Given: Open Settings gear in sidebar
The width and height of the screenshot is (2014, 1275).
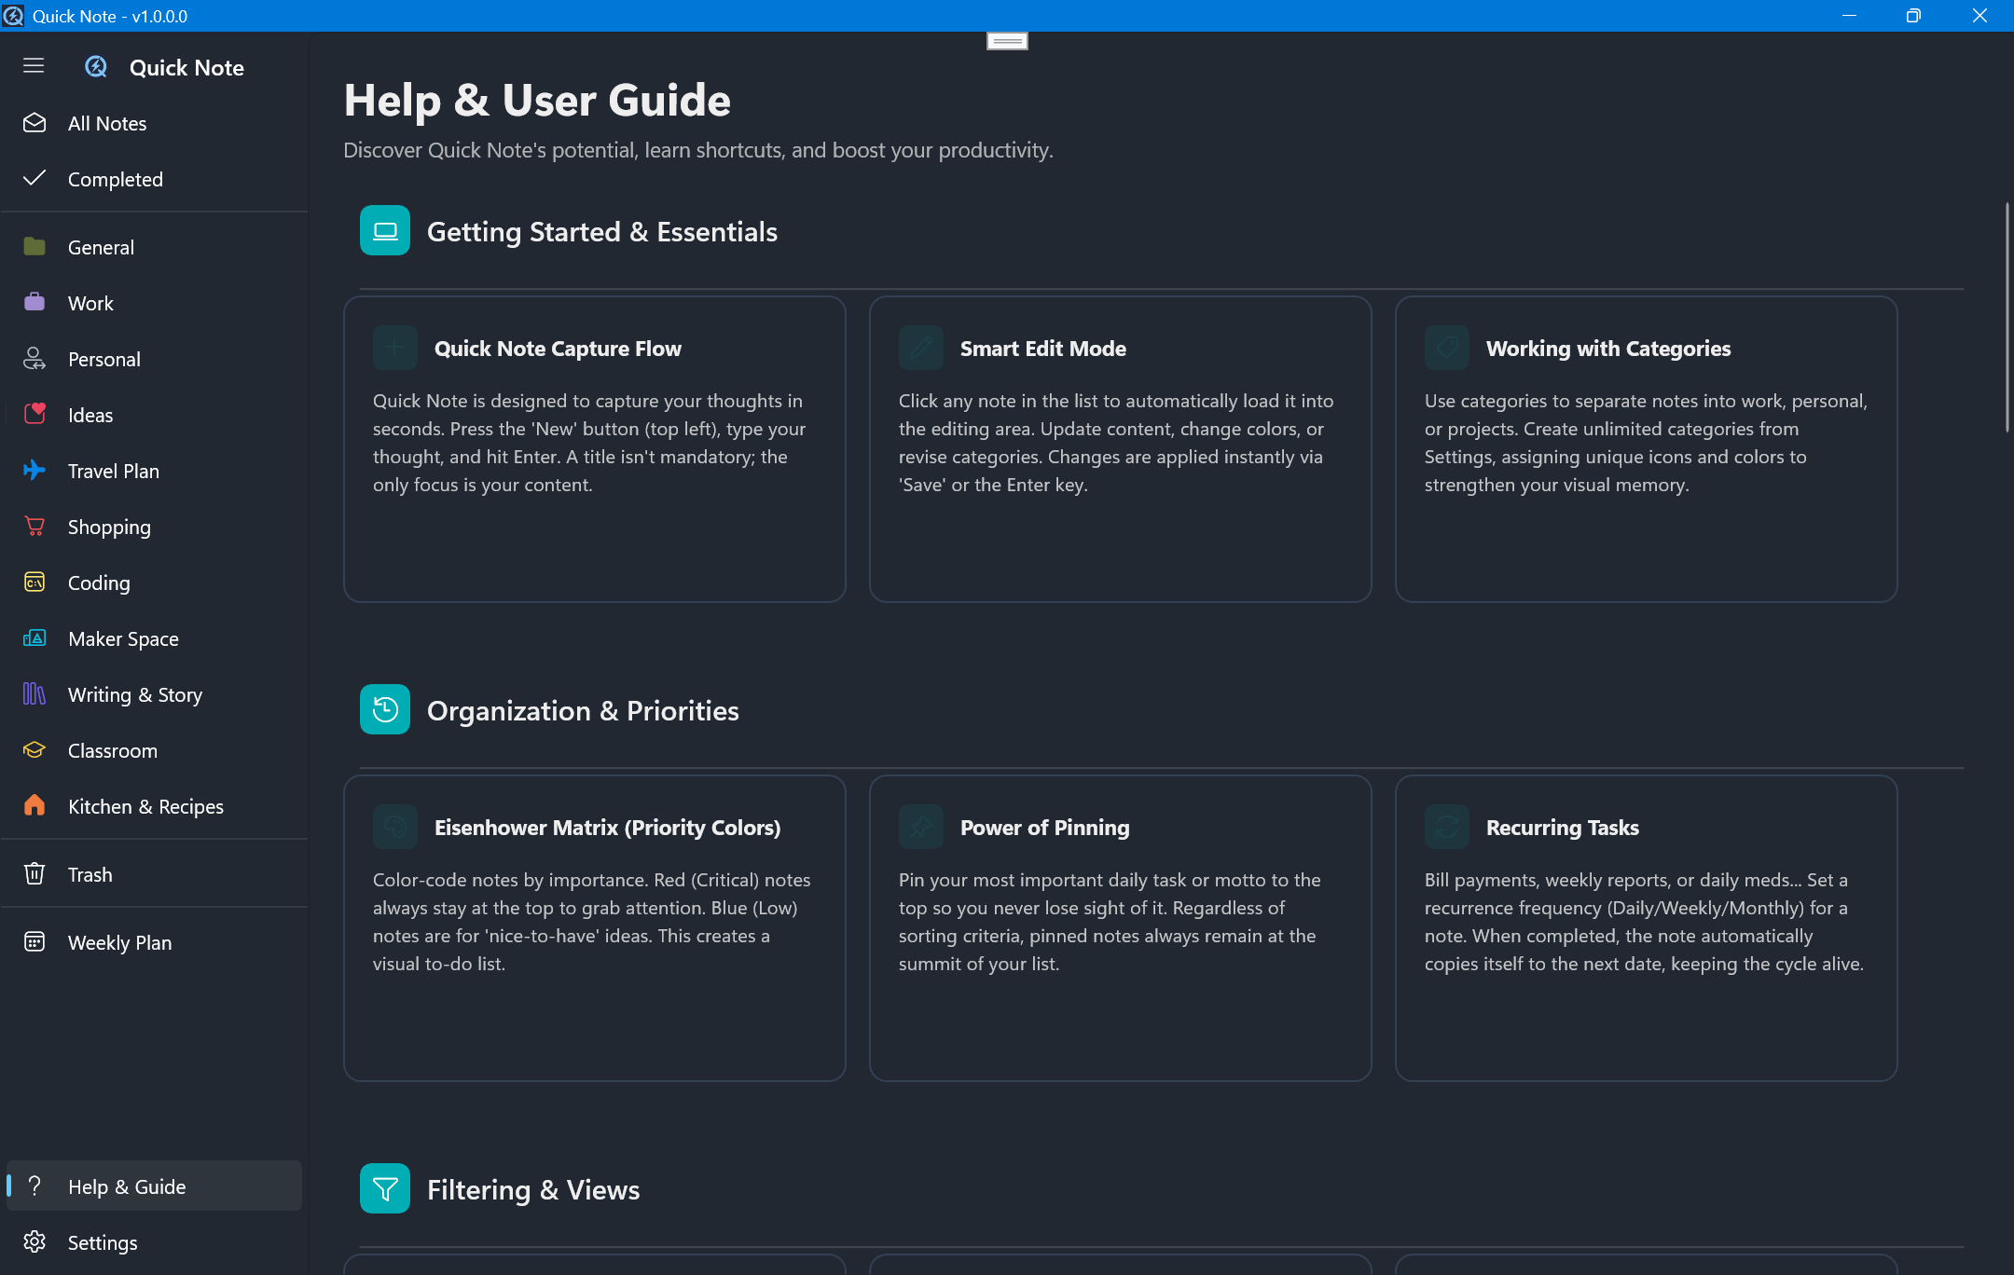Looking at the screenshot, I should pos(34,1242).
